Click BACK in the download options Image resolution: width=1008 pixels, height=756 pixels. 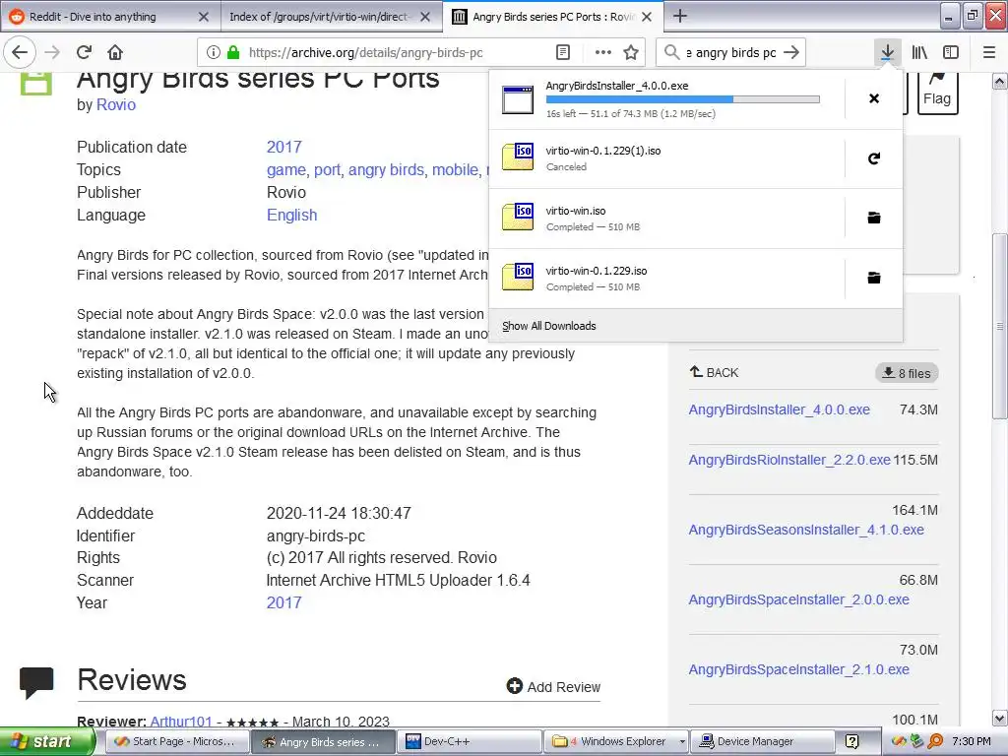[715, 373]
